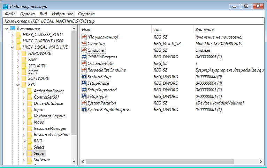Select the CmdLine value icon
267x168 pixels.
click(x=84, y=50)
